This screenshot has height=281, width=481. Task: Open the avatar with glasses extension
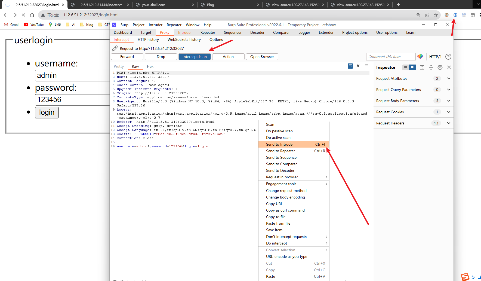(447, 15)
